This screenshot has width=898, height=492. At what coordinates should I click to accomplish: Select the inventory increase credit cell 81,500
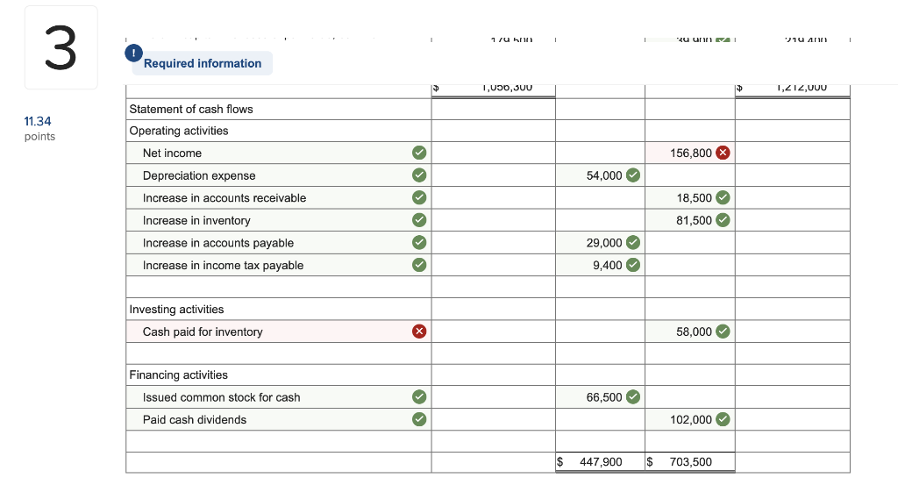[690, 220]
